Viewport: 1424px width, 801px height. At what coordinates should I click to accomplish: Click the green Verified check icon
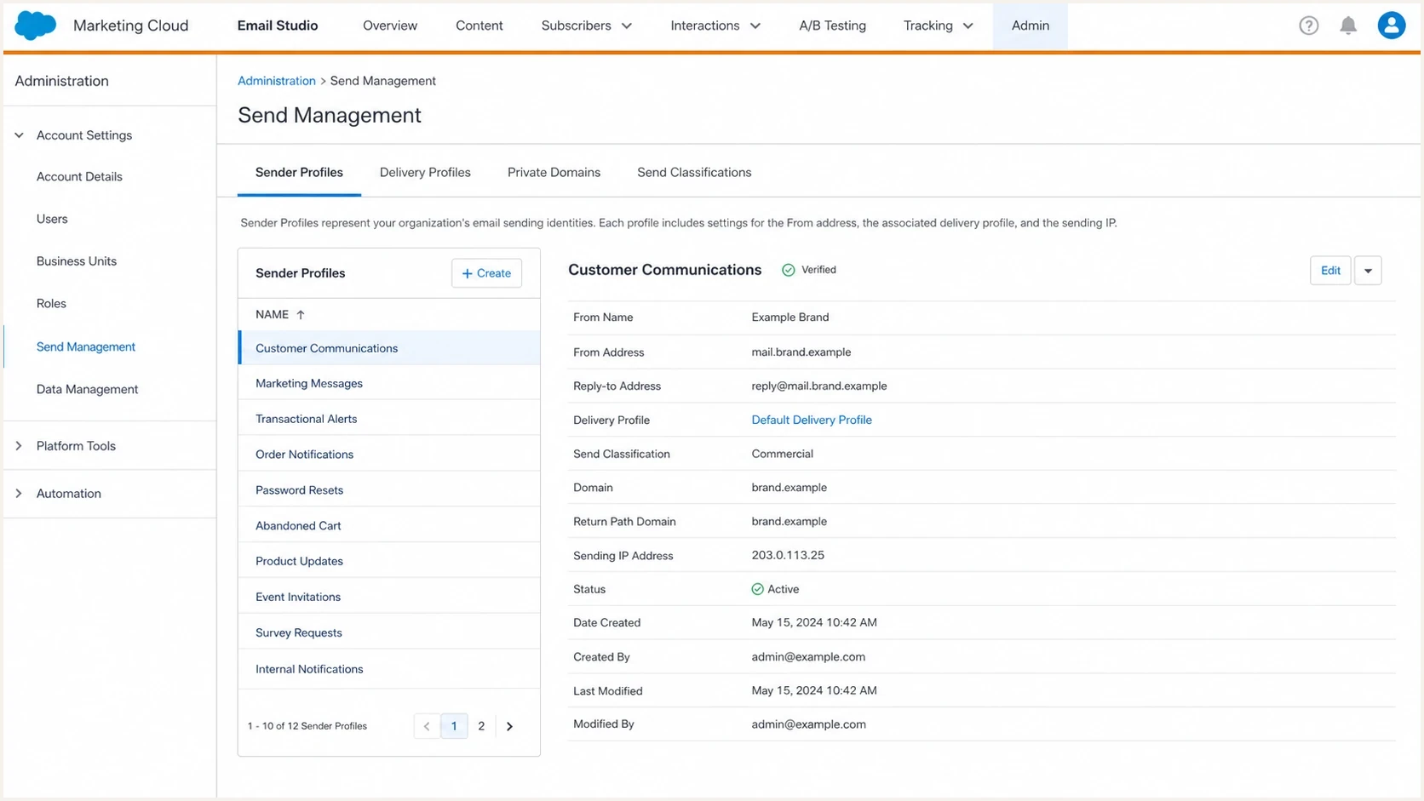[x=789, y=270]
